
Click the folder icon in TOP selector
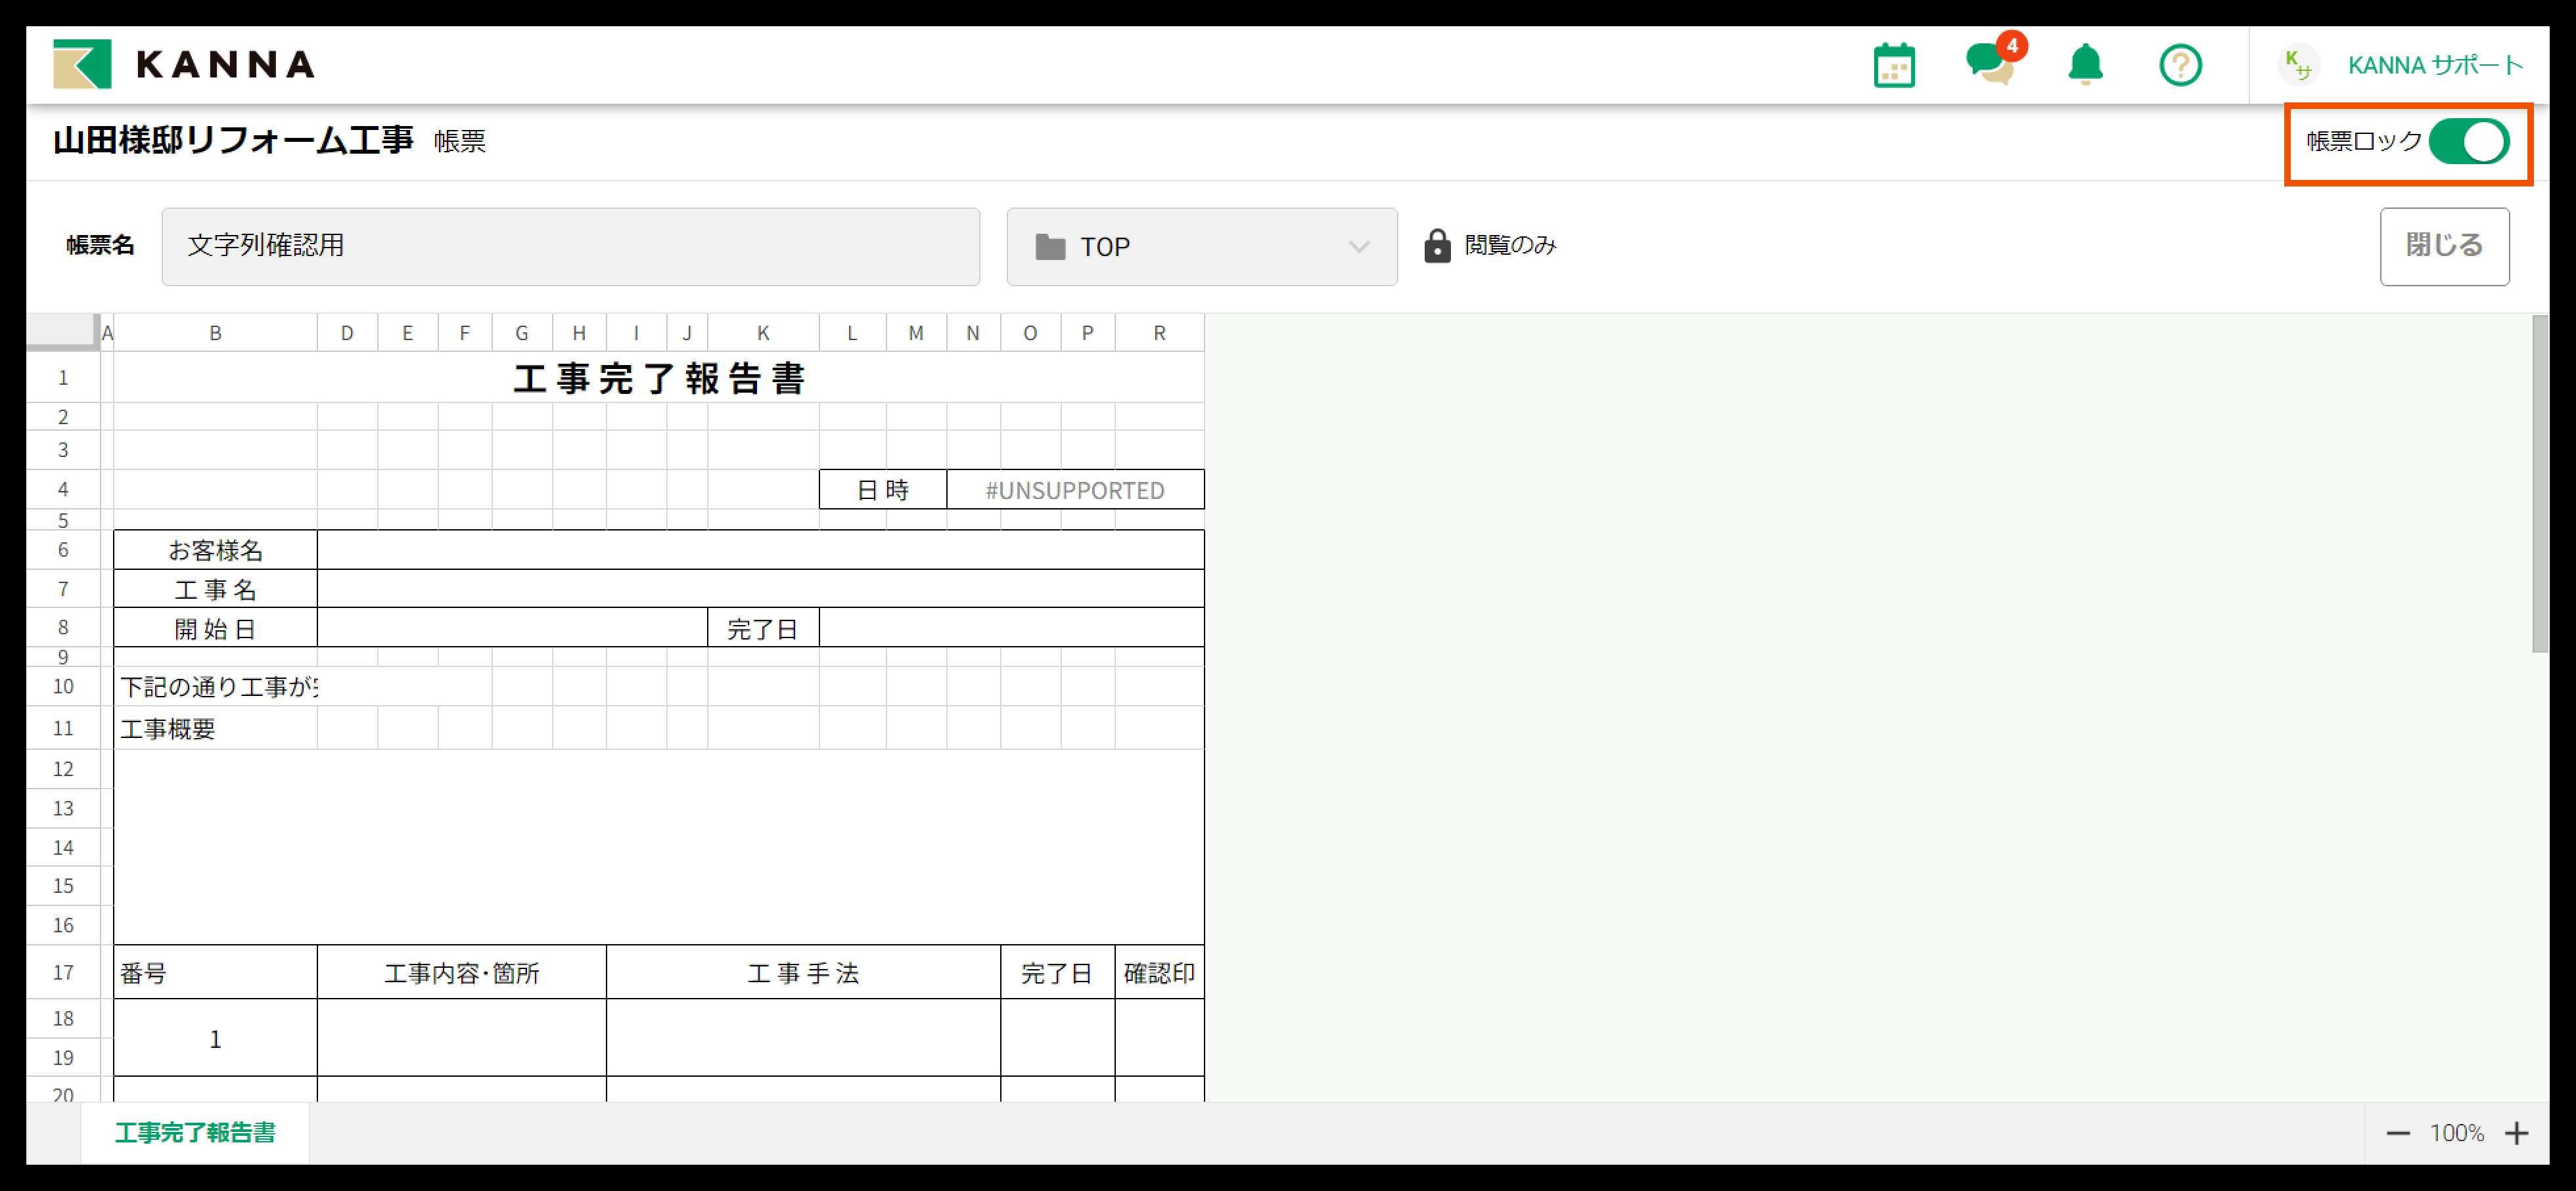pos(1050,247)
